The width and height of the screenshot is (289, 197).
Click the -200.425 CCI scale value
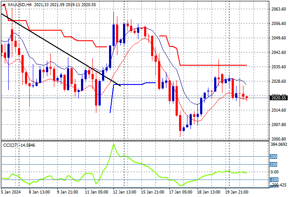(279, 185)
